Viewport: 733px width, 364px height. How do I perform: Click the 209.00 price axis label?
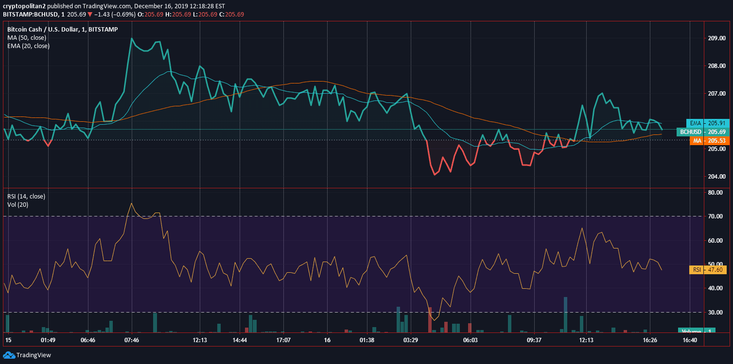point(717,38)
